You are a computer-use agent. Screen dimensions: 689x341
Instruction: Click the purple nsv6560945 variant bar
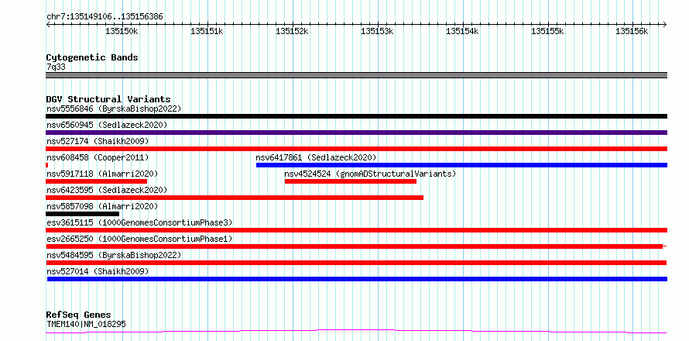click(x=356, y=133)
